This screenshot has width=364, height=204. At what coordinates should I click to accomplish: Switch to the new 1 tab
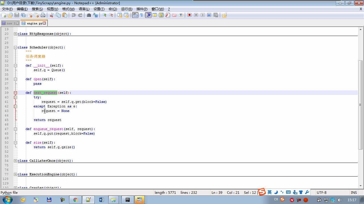(11, 23)
